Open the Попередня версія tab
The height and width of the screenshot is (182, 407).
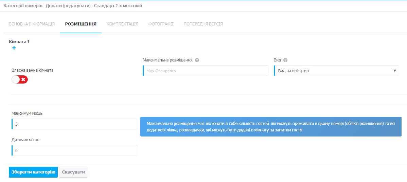coord(203,24)
